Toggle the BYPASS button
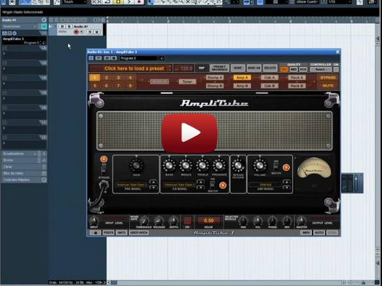This screenshot has height=286, width=382. [328, 77]
